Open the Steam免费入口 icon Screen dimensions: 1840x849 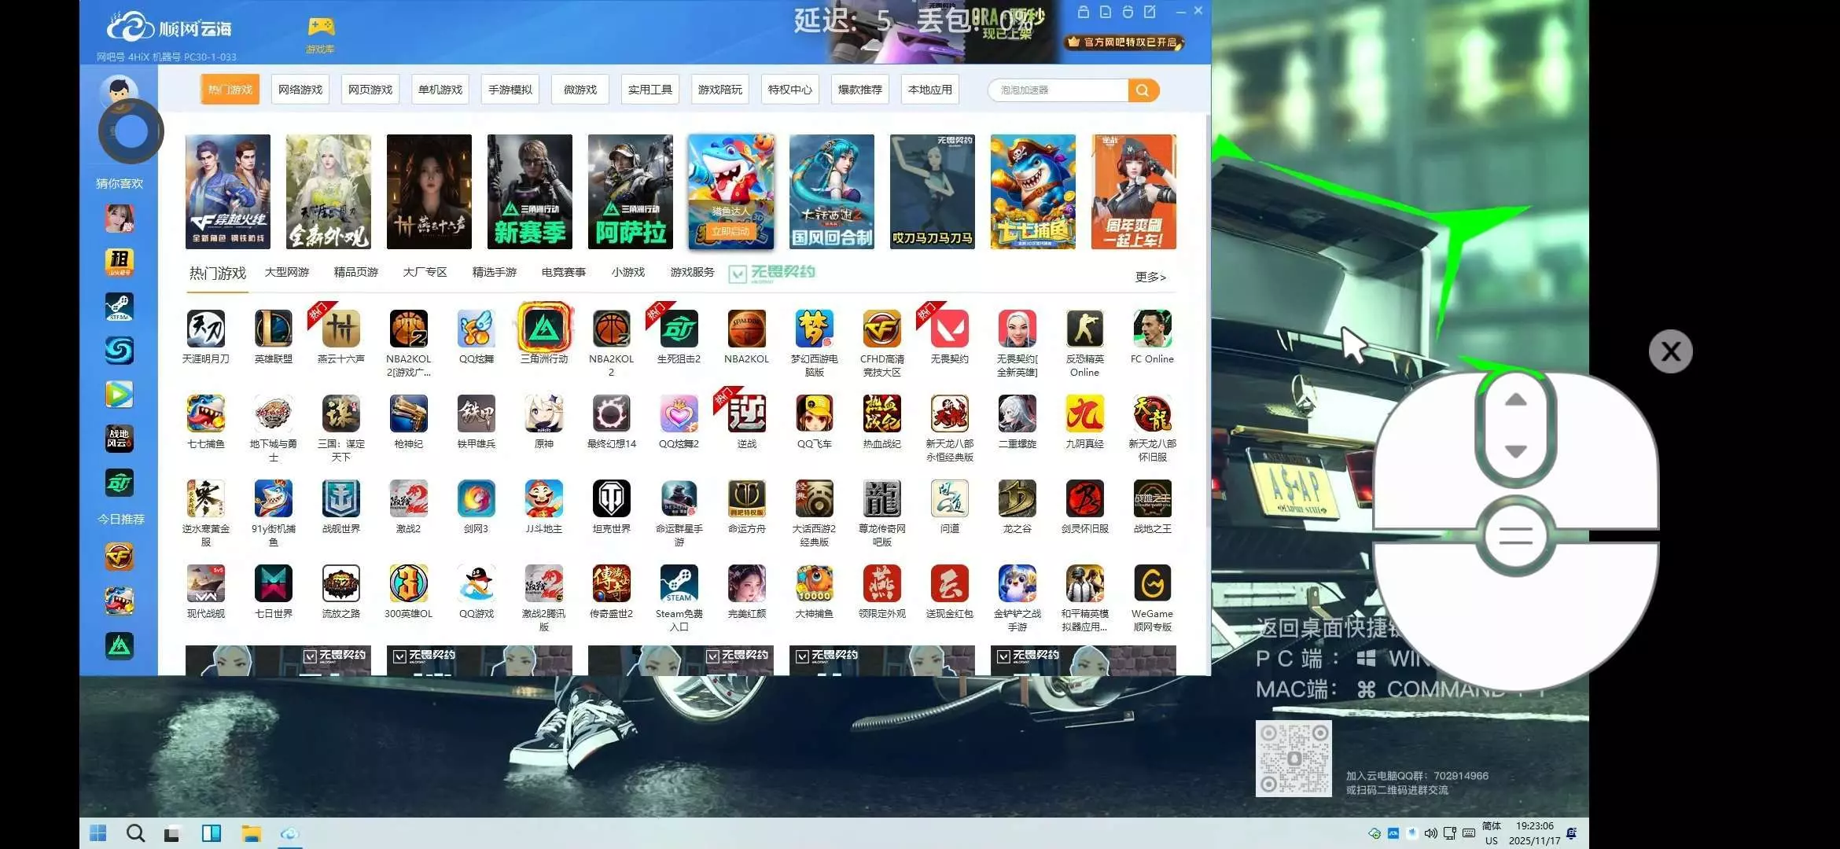tap(679, 584)
